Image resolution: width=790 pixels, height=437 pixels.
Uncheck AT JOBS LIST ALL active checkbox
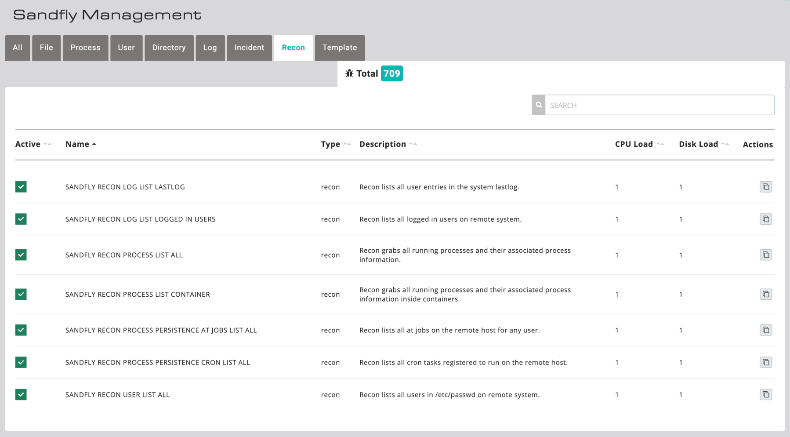21,330
